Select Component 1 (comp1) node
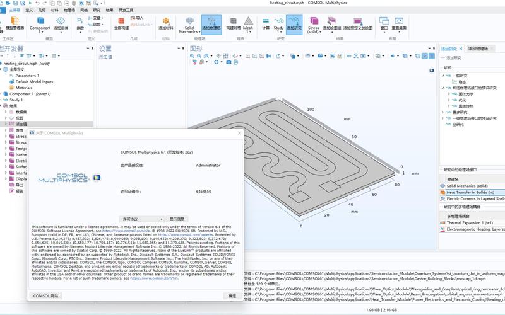The width and height of the screenshot is (505, 315). click(30, 94)
